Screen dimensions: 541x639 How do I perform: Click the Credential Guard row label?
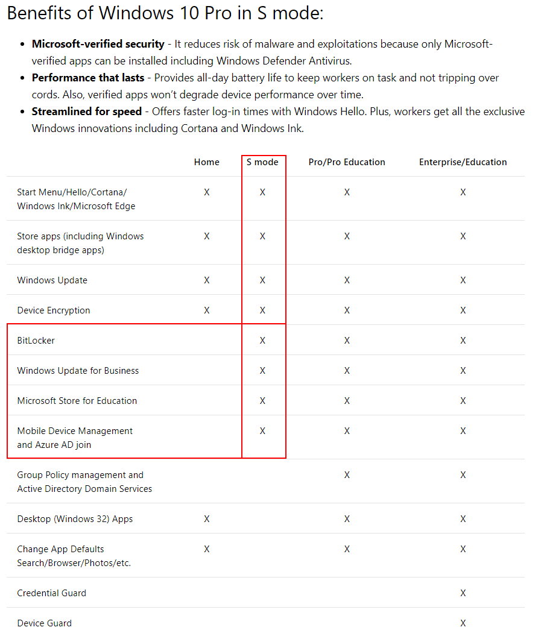[52, 593]
